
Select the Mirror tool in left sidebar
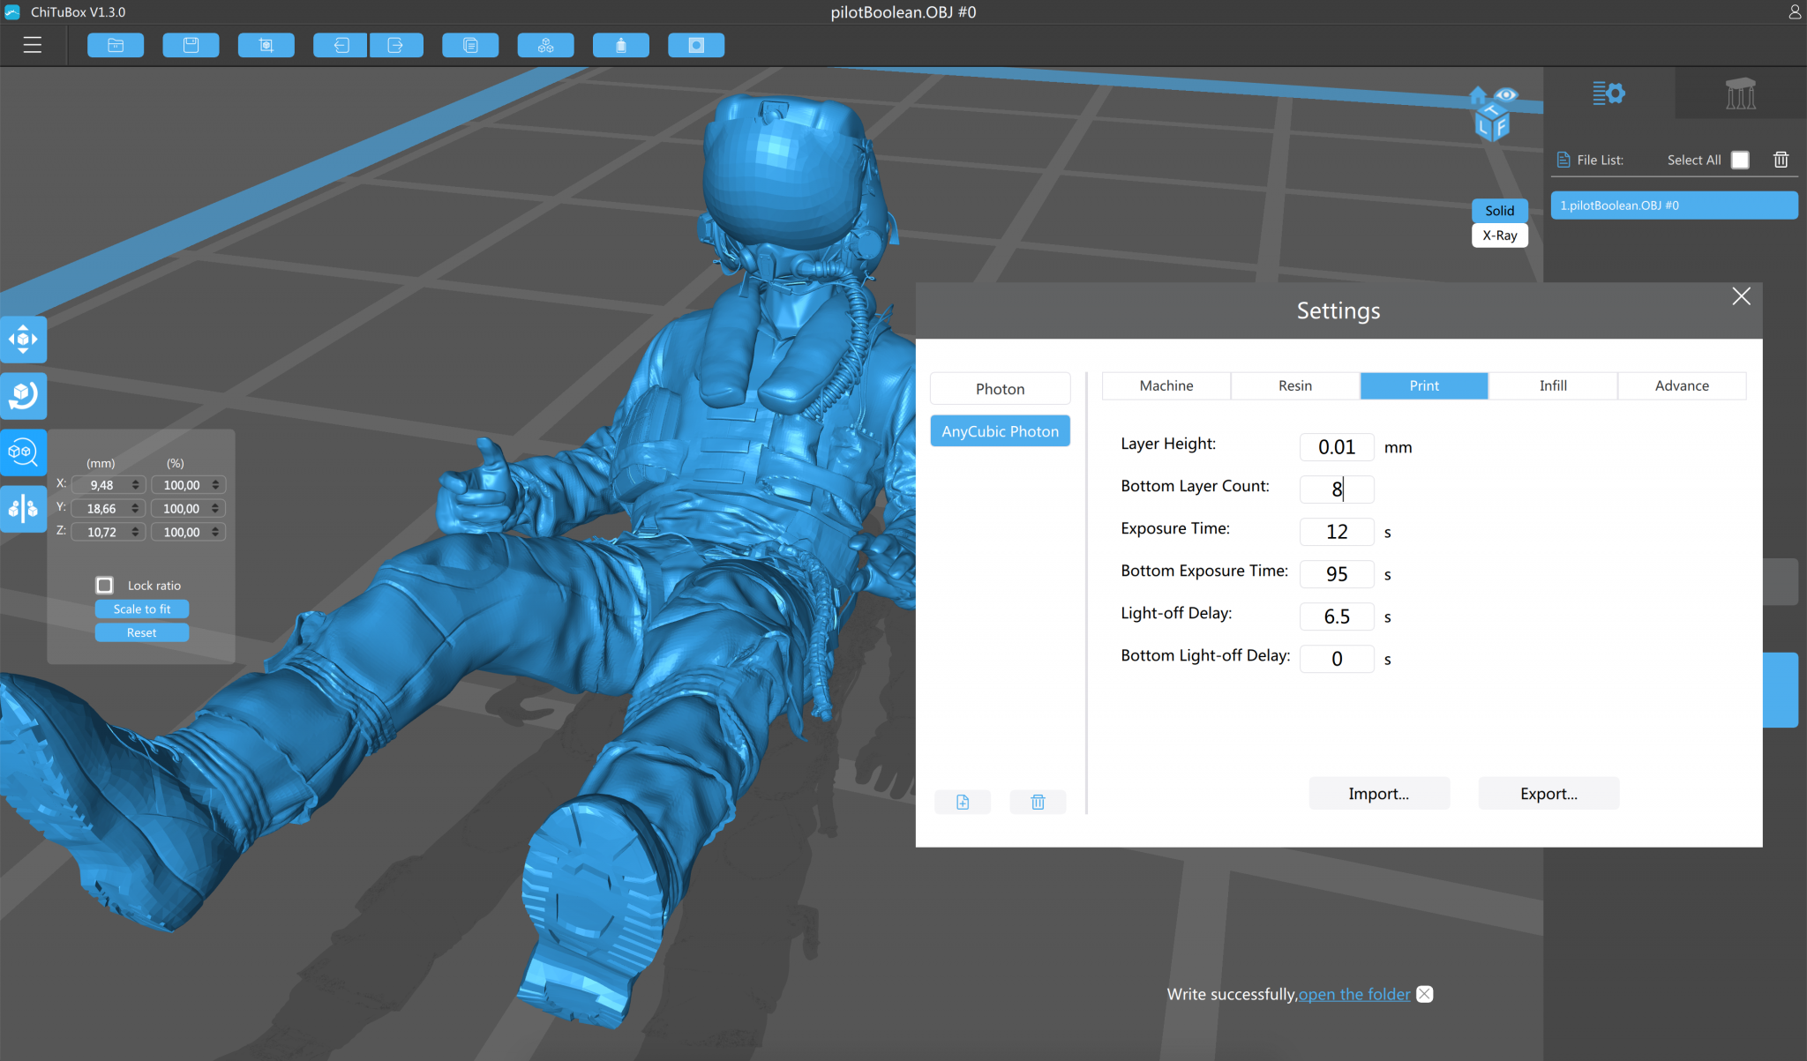(x=23, y=509)
